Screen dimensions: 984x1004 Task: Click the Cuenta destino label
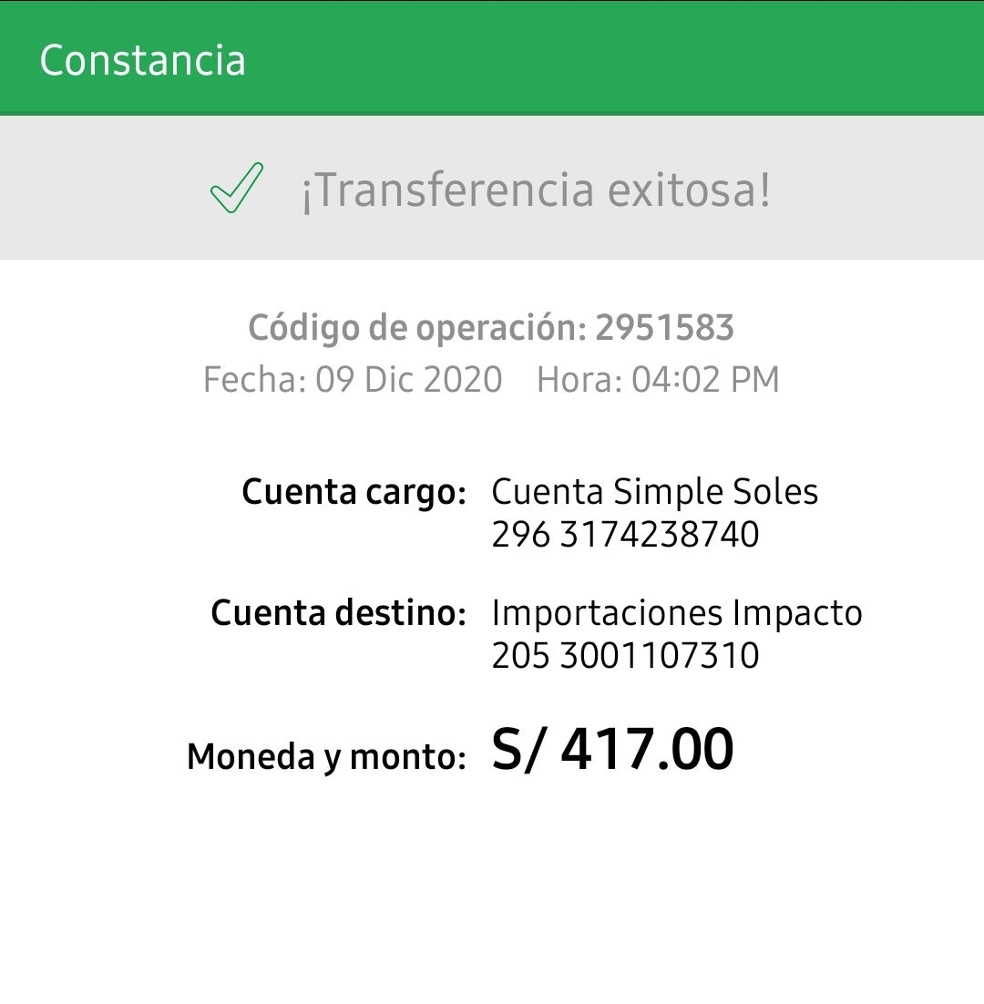338,613
